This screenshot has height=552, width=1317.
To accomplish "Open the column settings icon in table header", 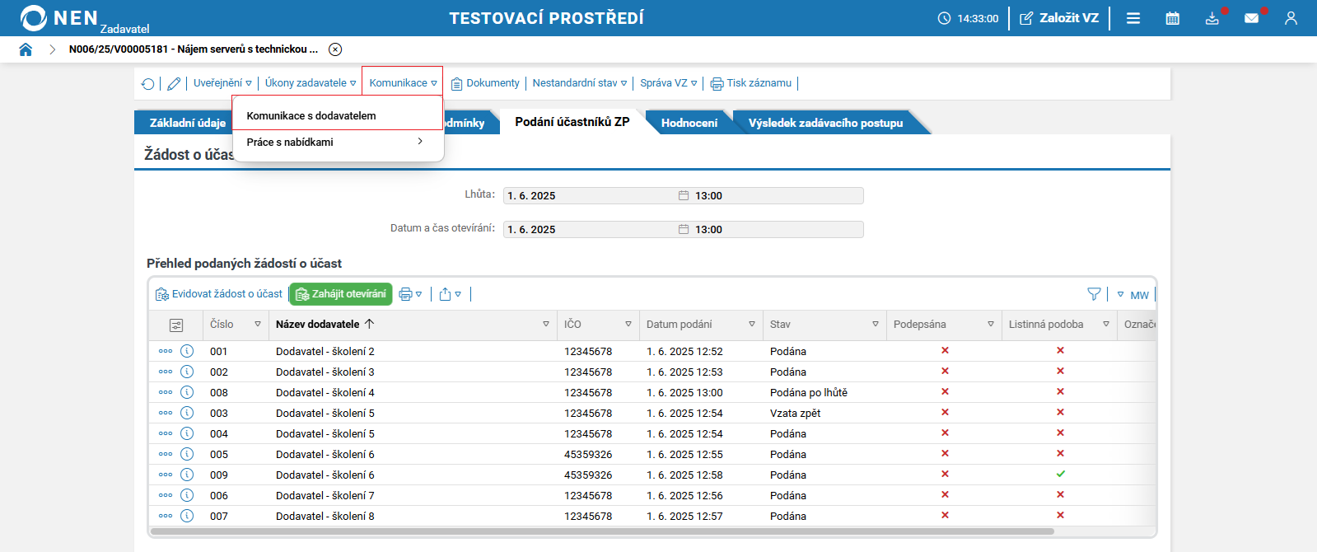I will click(x=175, y=325).
